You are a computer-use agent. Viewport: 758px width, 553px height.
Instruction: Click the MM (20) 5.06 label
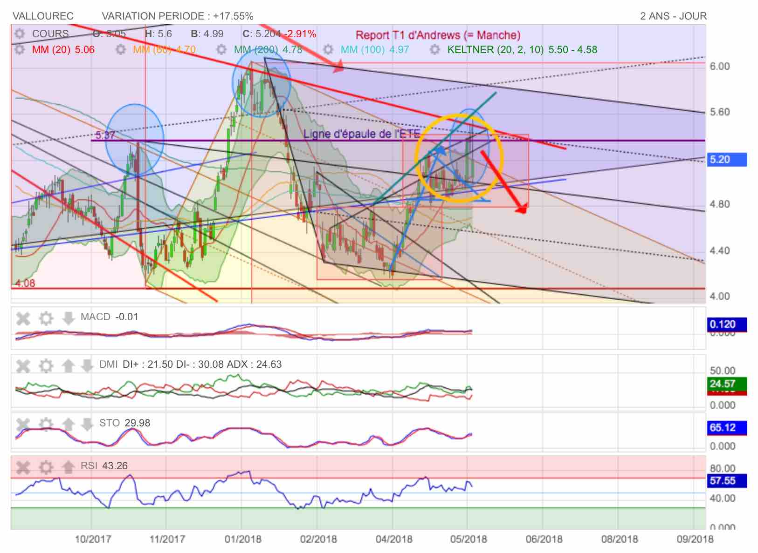63,49
